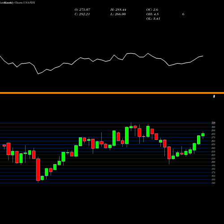Select the low value L: 266.00

coord(118,14)
